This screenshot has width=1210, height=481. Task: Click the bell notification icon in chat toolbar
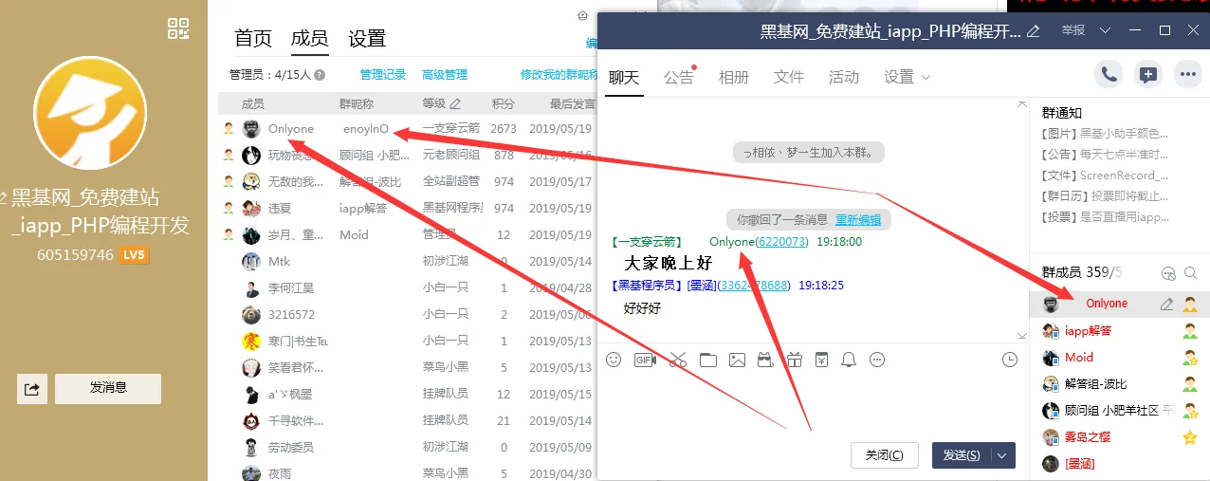tap(850, 360)
